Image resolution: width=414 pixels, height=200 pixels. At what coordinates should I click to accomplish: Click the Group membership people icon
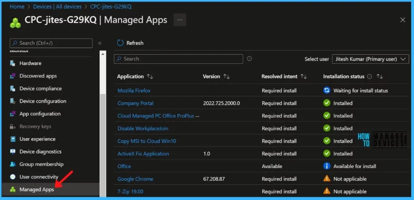click(x=13, y=164)
